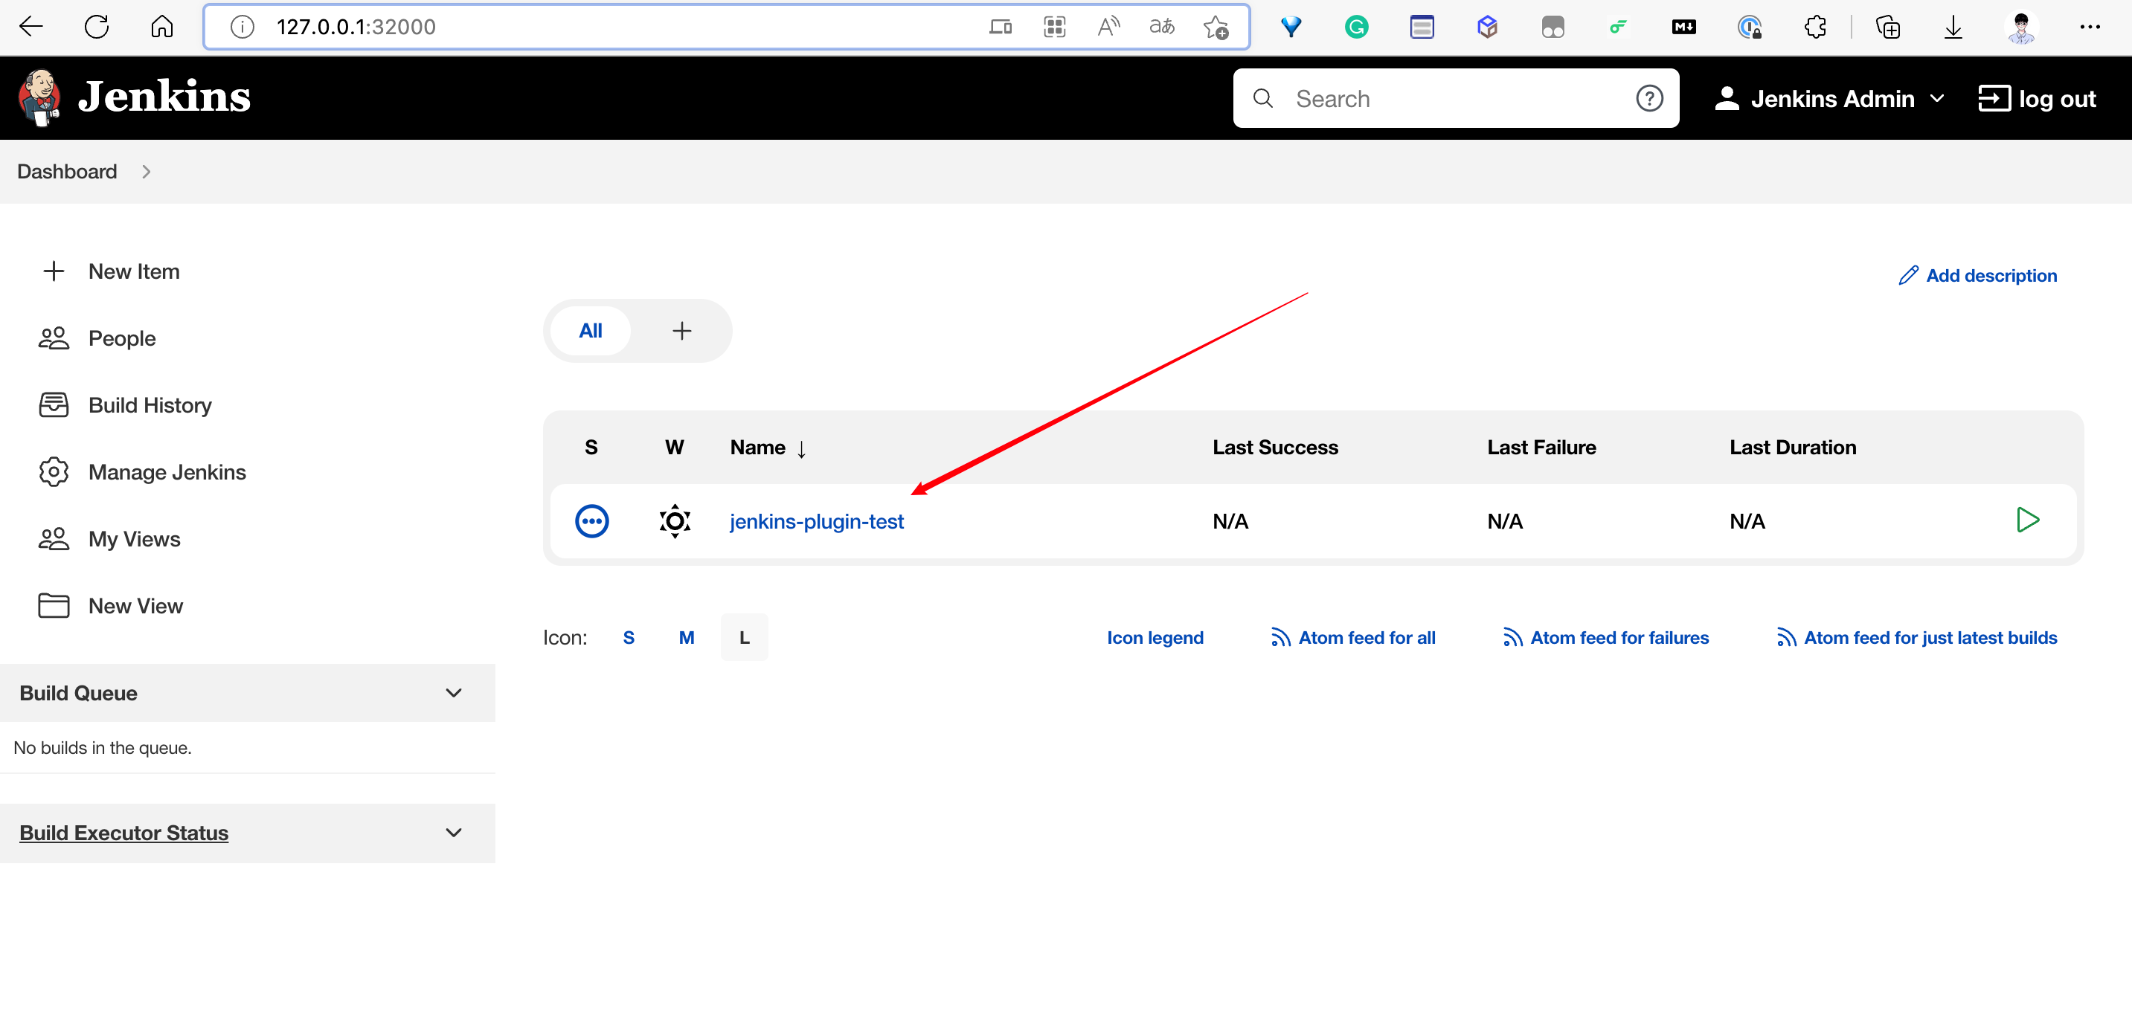The width and height of the screenshot is (2132, 1026).
Task: Open the search help question mark icon
Action: pos(1648,98)
